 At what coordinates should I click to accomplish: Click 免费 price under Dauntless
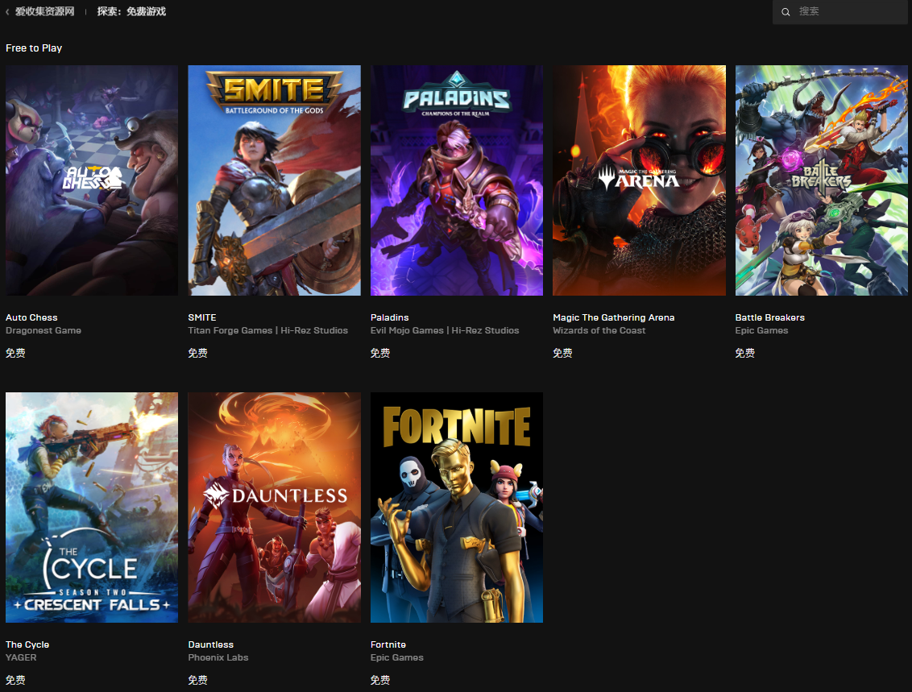[x=197, y=680]
